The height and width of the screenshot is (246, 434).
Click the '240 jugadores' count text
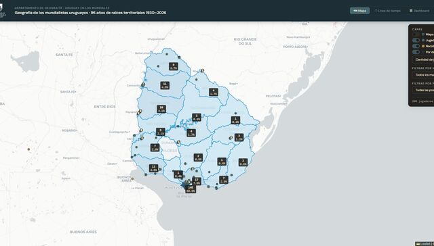tap(422, 101)
